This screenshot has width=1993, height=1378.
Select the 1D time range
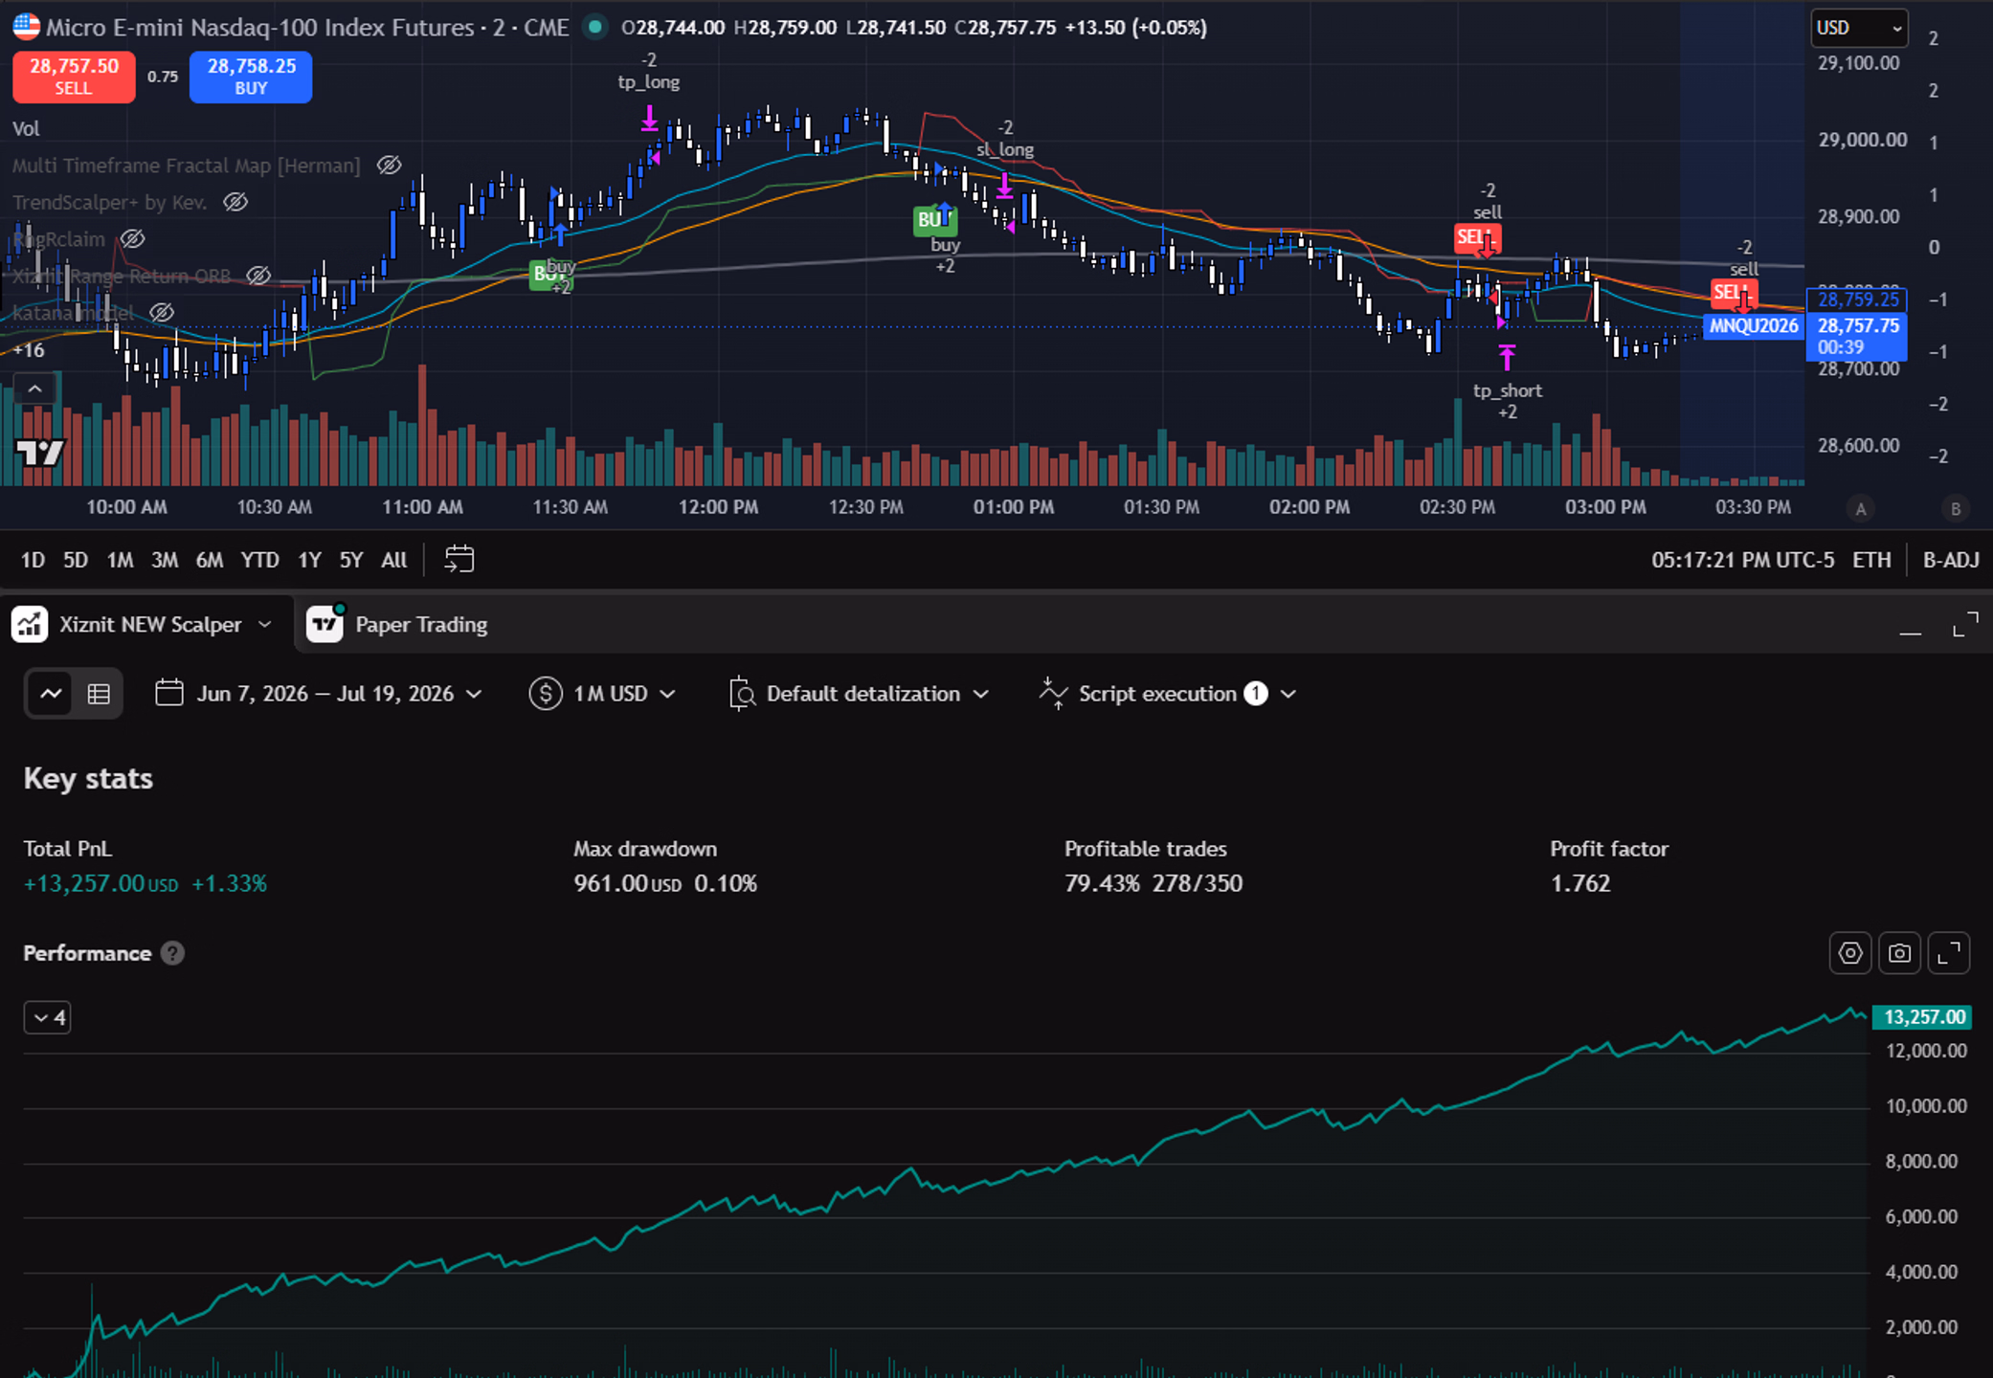[33, 560]
